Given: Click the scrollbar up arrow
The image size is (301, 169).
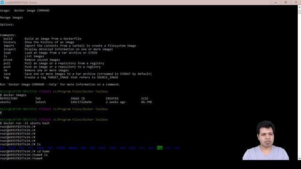Looking at the screenshot, I should (299, 7).
